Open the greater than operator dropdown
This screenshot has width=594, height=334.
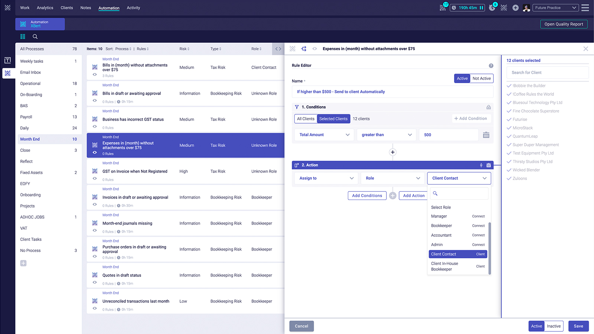coord(386,135)
